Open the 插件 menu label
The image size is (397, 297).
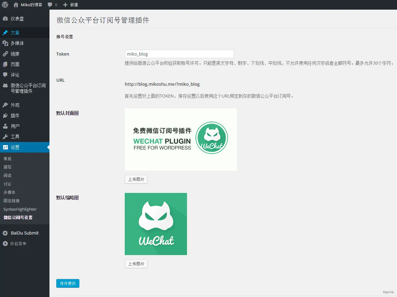pos(15,116)
